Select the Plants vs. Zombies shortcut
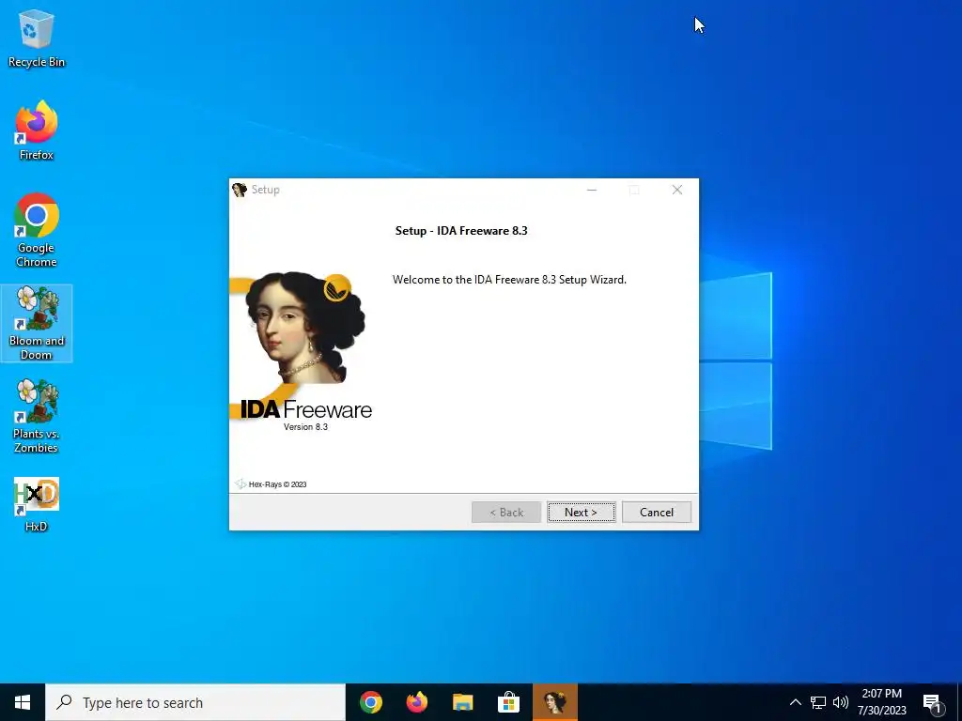This screenshot has width=962, height=721. (x=37, y=416)
